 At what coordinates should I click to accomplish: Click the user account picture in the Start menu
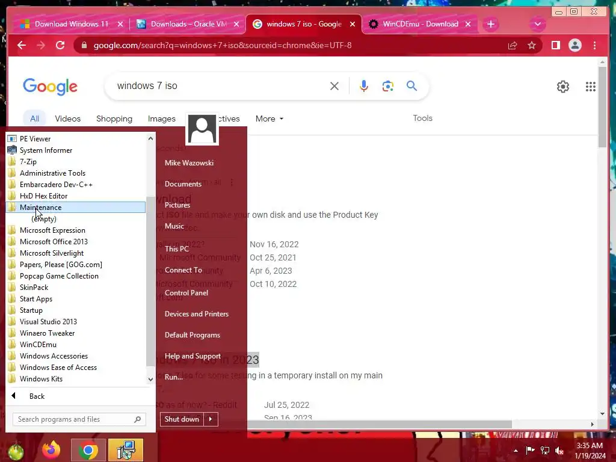click(202, 129)
